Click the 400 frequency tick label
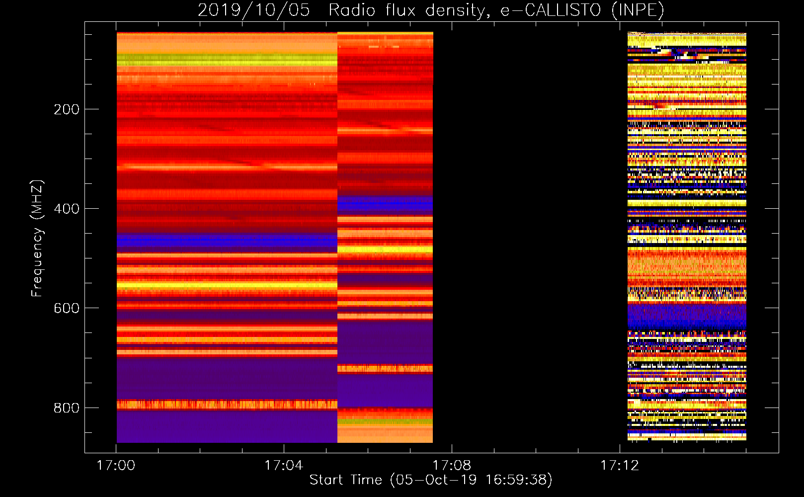The image size is (804, 497). click(x=67, y=209)
